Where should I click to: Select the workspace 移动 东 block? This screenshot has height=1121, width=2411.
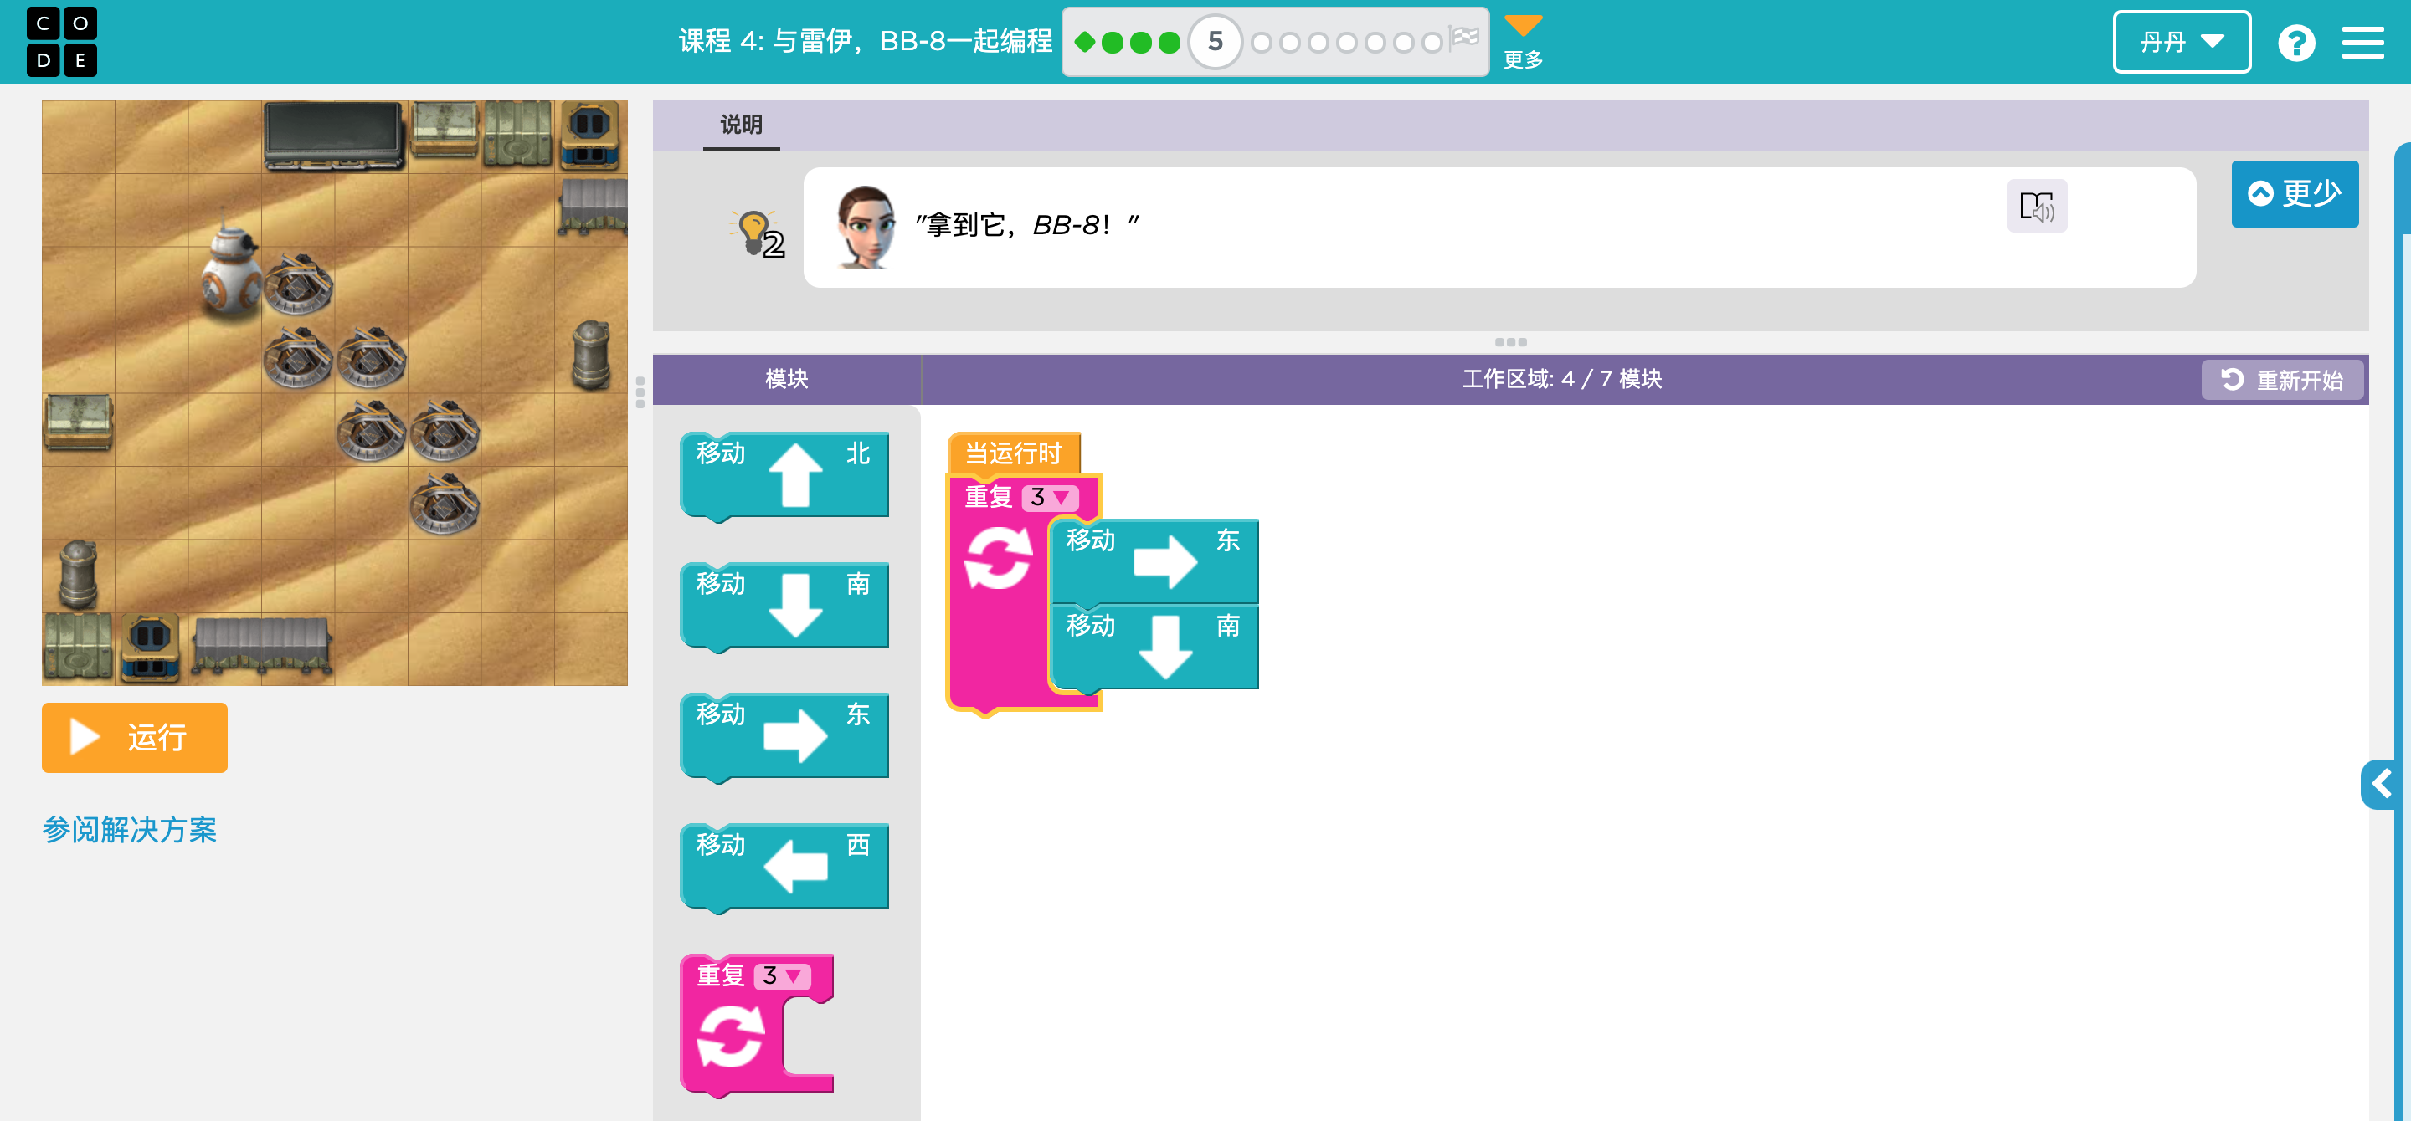tap(1154, 561)
